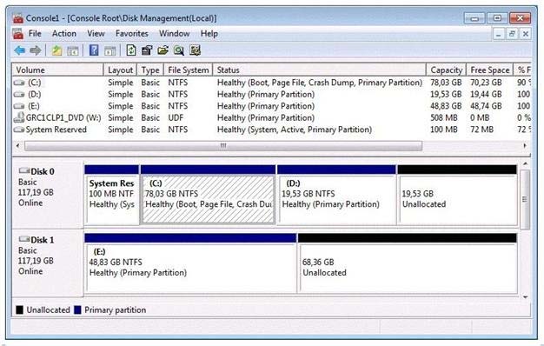
Task: Select the GRC1CLP1_DVD (W:) volume row
Action: [272, 118]
